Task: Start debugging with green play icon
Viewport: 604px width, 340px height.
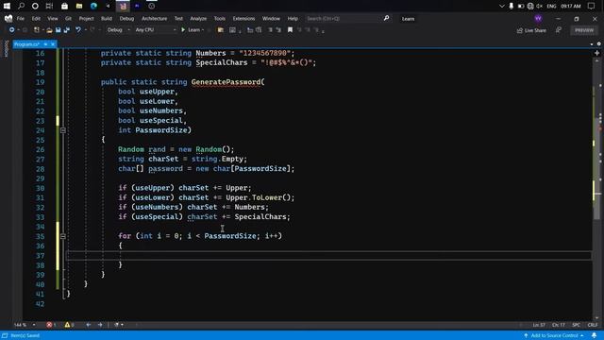Action: pyautogui.click(x=183, y=29)
